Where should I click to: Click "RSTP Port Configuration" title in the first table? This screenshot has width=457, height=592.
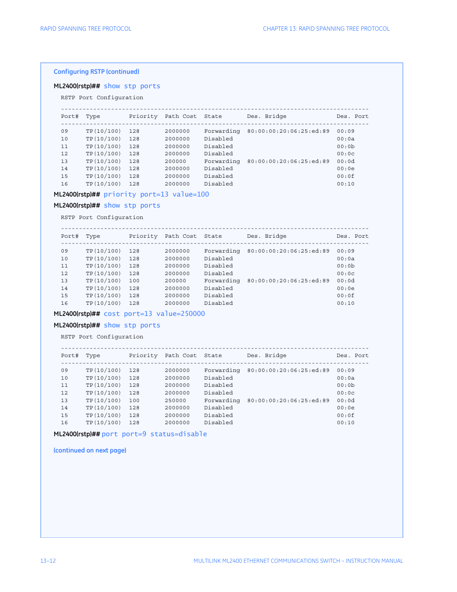(102, 98)
